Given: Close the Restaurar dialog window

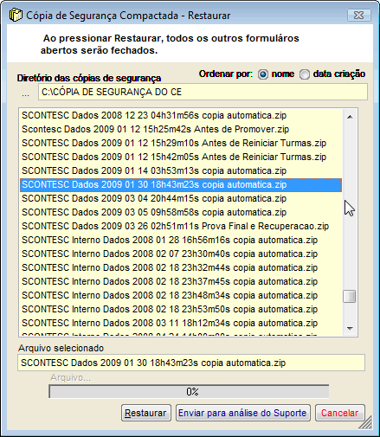Looking at the screenshot, I should [358, 16].
